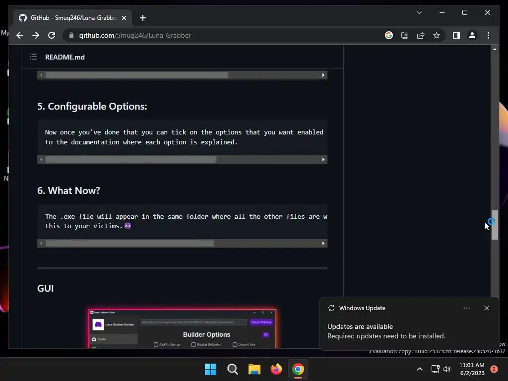Click the 'Updates are available' notification text
Screen dimensions: 508x381
pos(360,326)
